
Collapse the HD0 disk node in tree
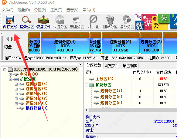pos(5,70)
